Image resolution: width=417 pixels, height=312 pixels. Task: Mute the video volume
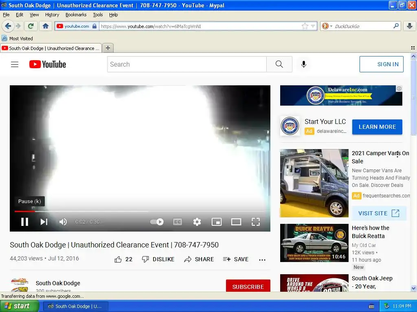click(63, 222)
